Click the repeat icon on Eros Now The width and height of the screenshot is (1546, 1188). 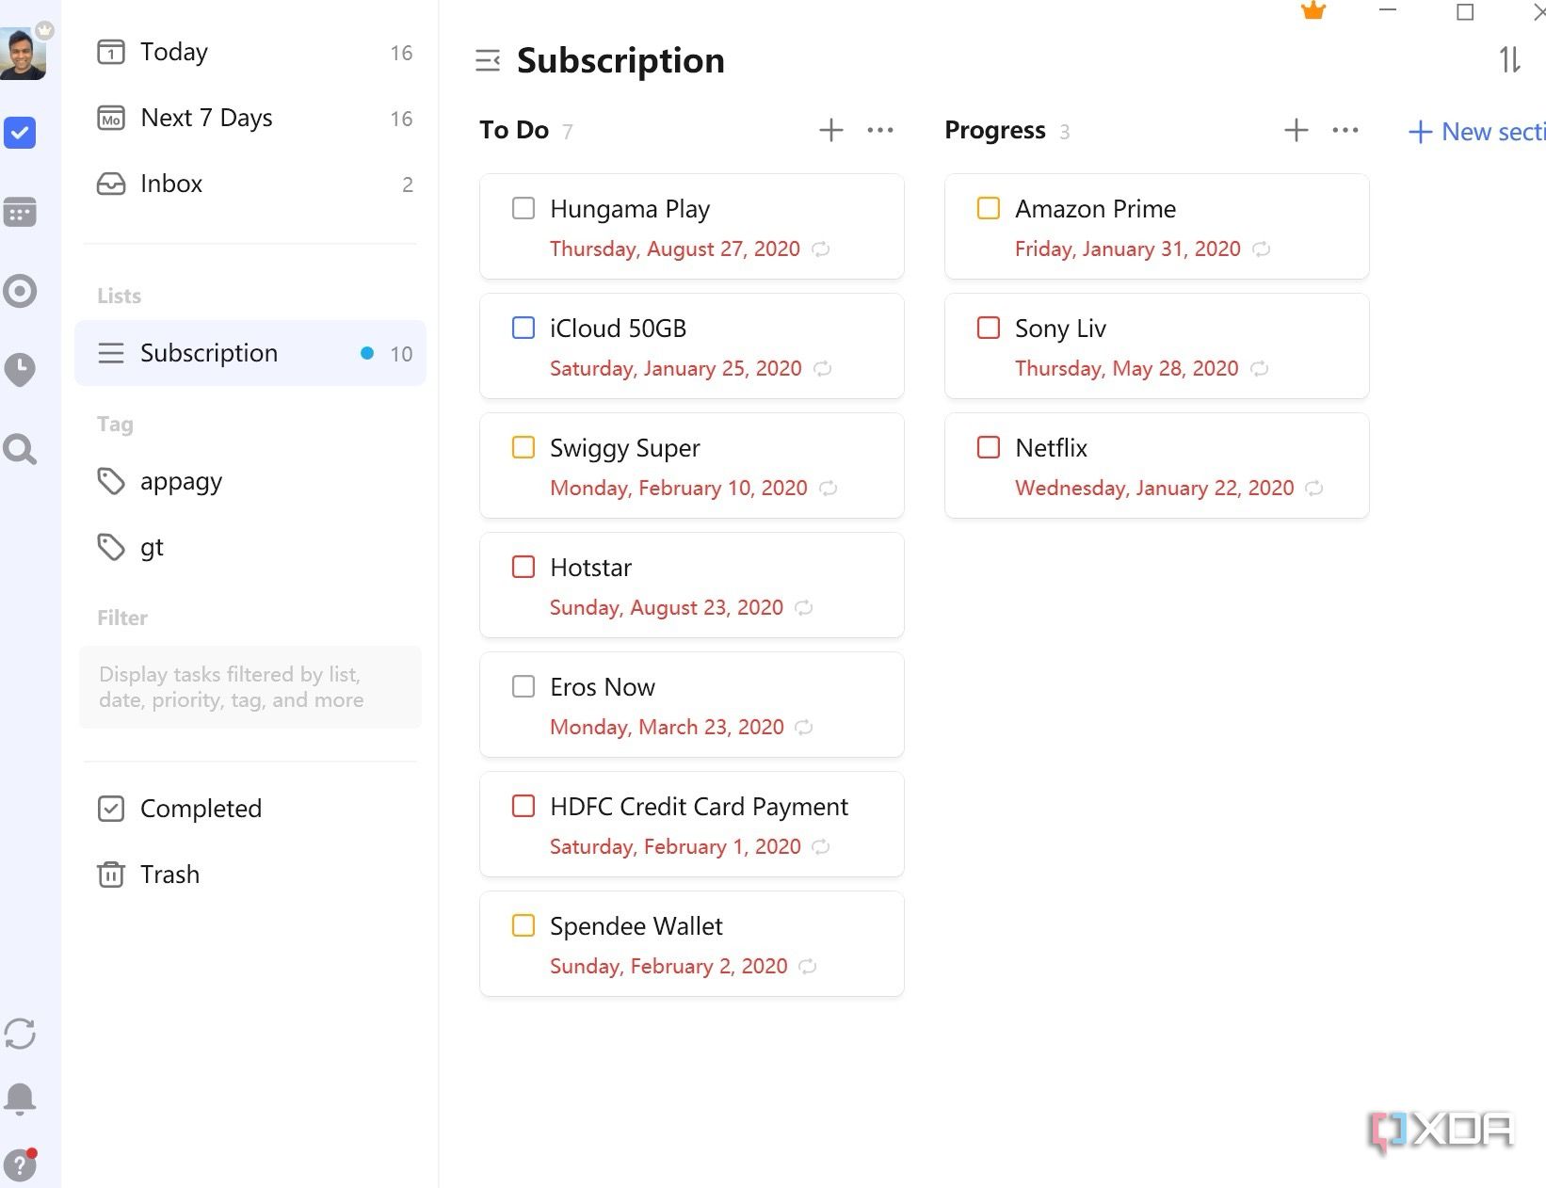tap(804, 728)
